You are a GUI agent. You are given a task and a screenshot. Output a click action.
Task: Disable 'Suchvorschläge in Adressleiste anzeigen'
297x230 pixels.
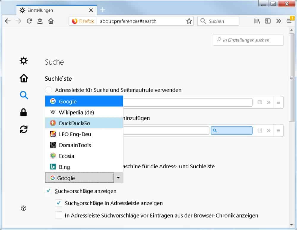click(59, 203)
